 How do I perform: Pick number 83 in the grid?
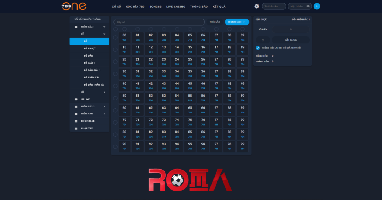[x=164, y=135]
